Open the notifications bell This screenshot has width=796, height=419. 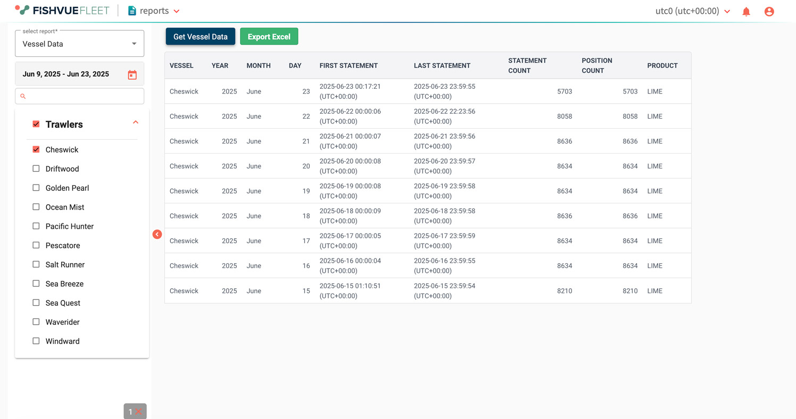746,11
